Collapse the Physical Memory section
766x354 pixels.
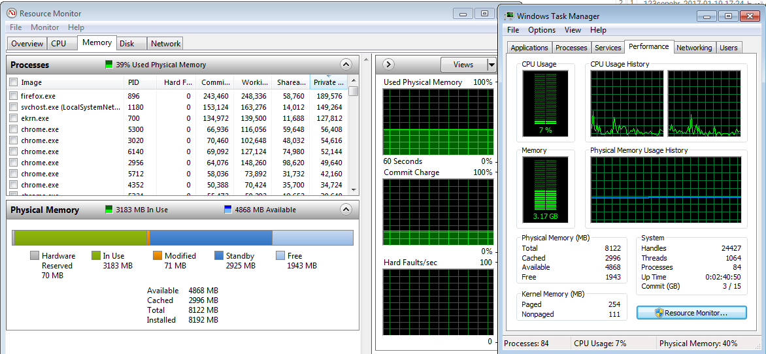346,210
